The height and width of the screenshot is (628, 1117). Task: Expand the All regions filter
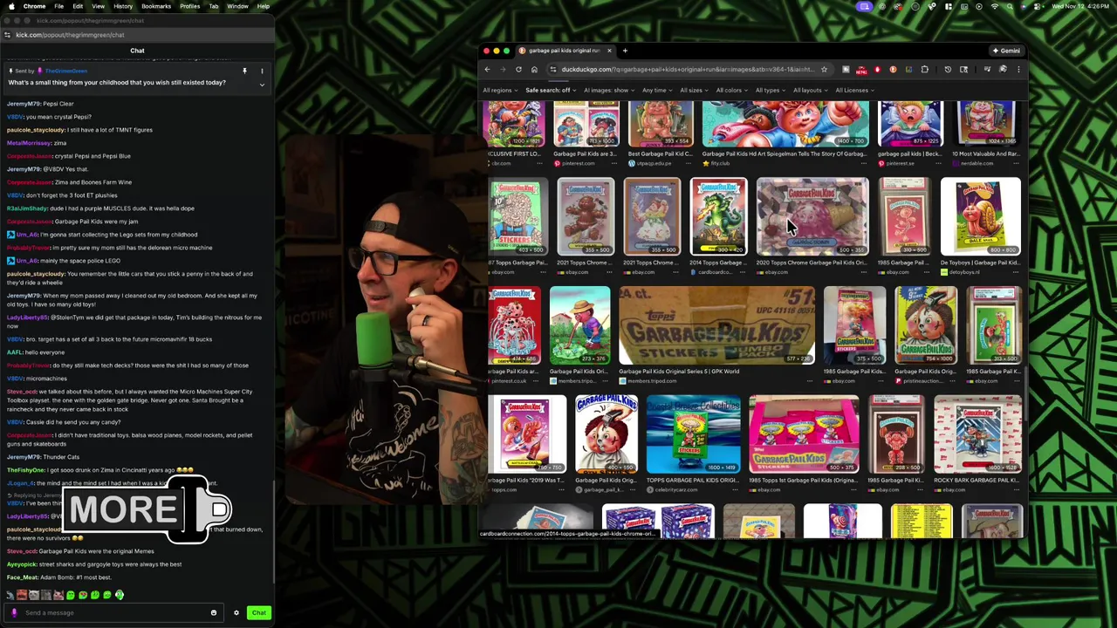pos(500,91)
